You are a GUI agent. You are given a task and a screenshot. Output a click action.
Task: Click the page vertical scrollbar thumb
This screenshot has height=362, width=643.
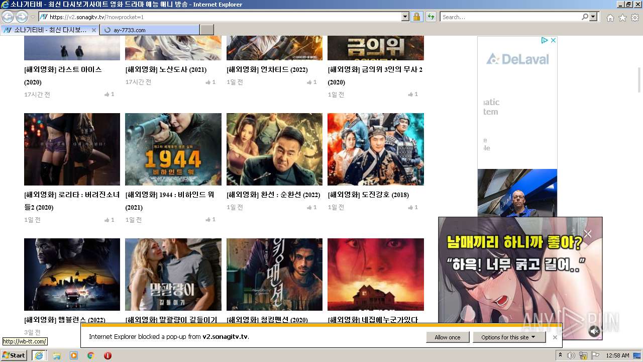tap(639, 79)
